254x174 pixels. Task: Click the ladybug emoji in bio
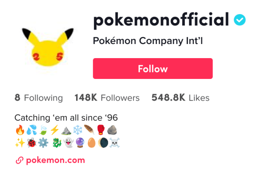tap(31, 142)
